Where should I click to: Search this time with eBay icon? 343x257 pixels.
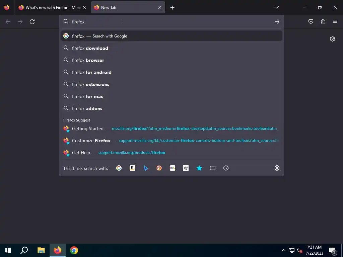(x=173, y=168)
